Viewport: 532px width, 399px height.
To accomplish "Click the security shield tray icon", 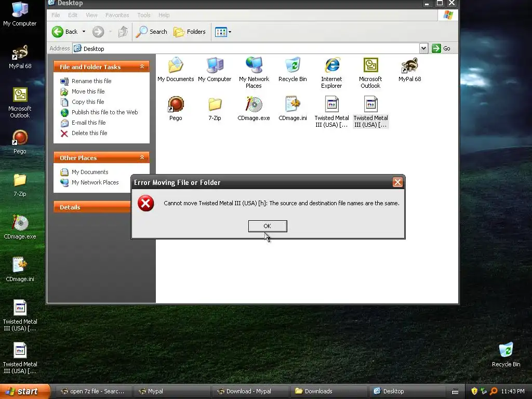I will pos(474,391).
